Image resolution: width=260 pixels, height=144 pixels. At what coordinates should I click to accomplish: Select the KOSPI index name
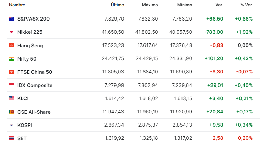(25, 125)
